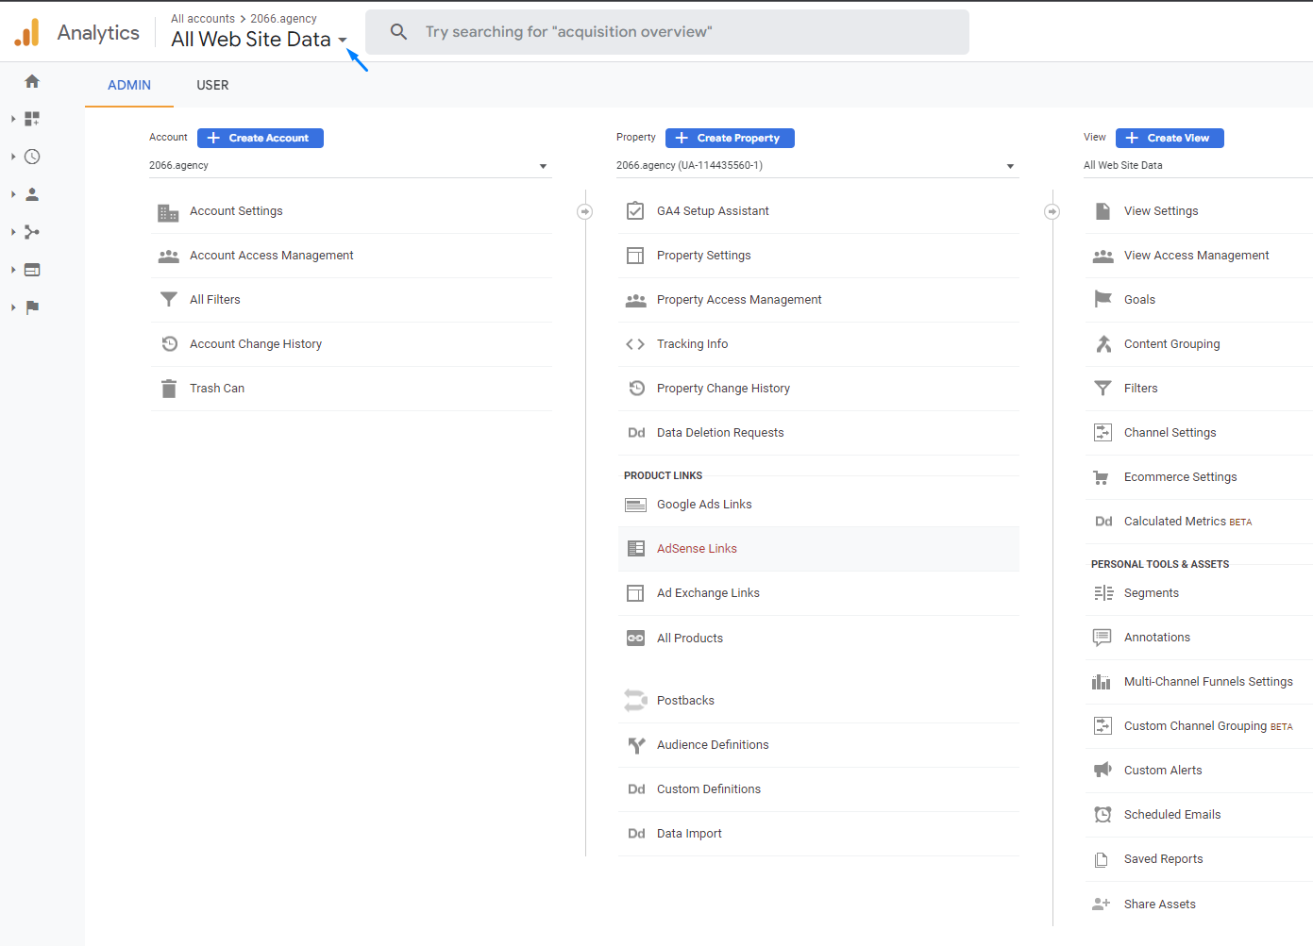Image resolution: width=1313 pixels, height=946 pixels.
Task: Click the Tracking Info code icon
Action: 635,344
